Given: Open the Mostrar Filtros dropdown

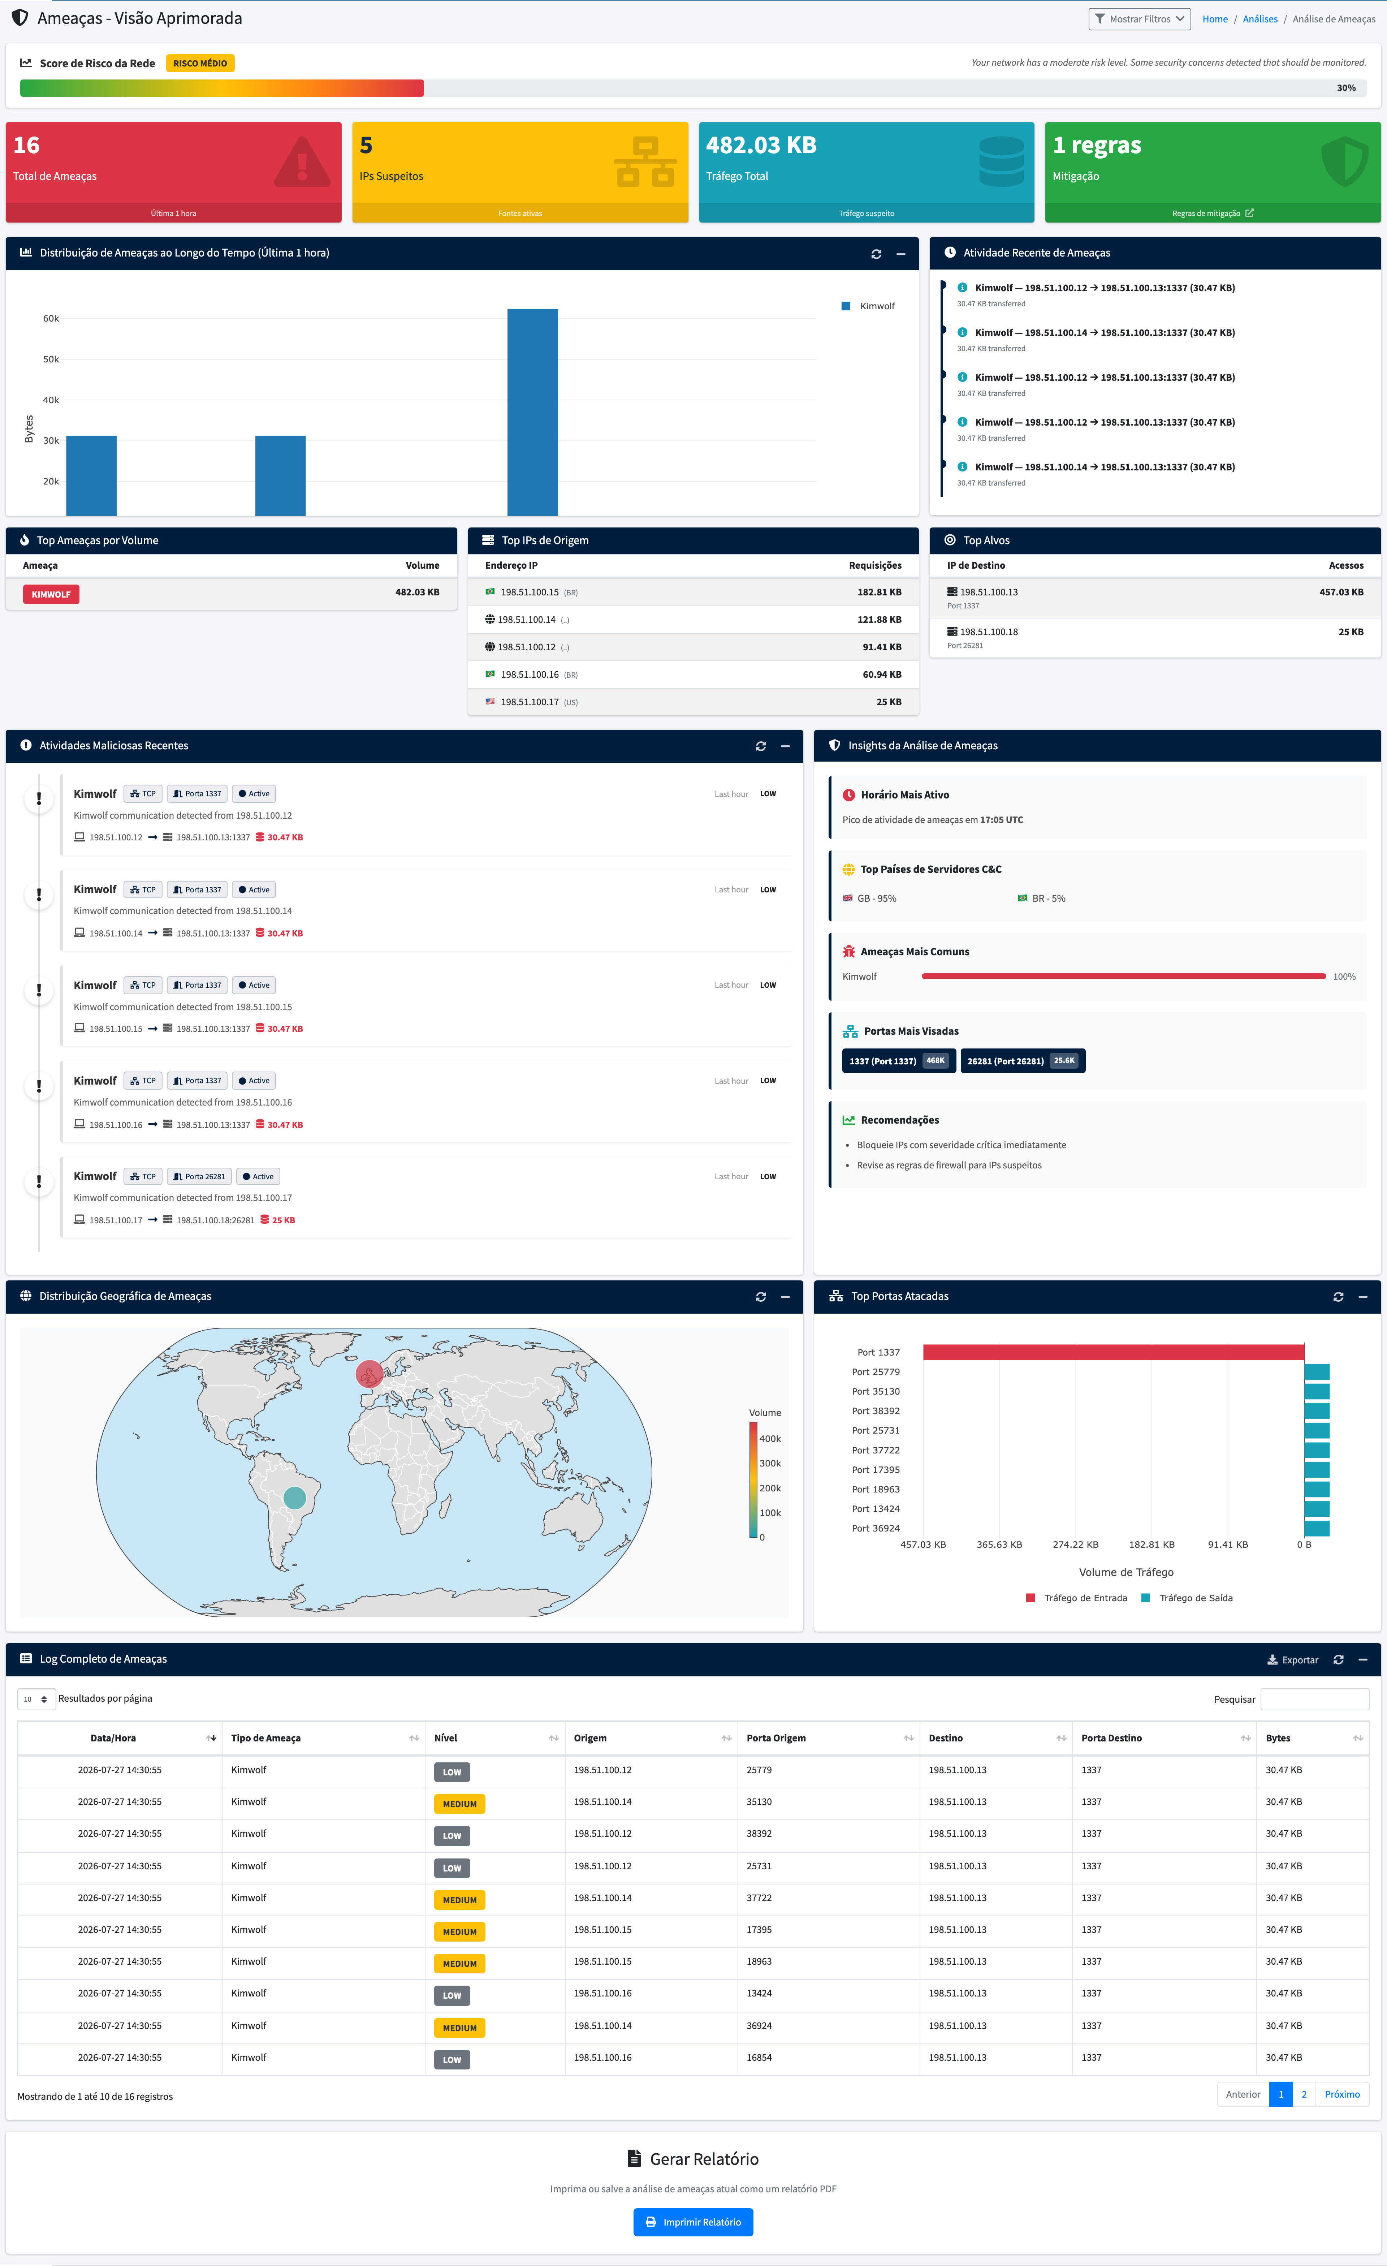Looking at the screenshot, I should click(1139, 18).
